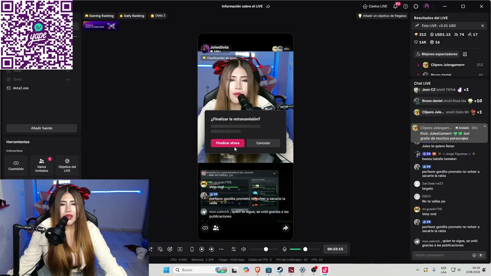491x276 pixels.
Task: Open the Coemisión tool
Action: click(16, 166)
